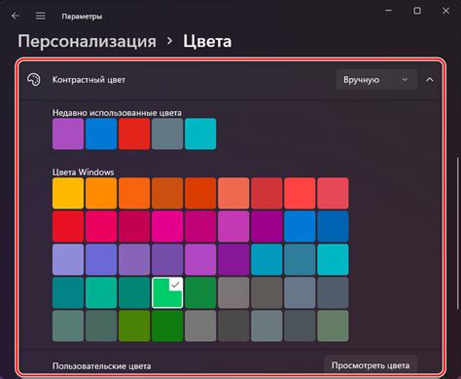Image resolution: width=461 pixels, height=379 pixels.
Task: Pick the purple recently used color
Action: point(68,133)
